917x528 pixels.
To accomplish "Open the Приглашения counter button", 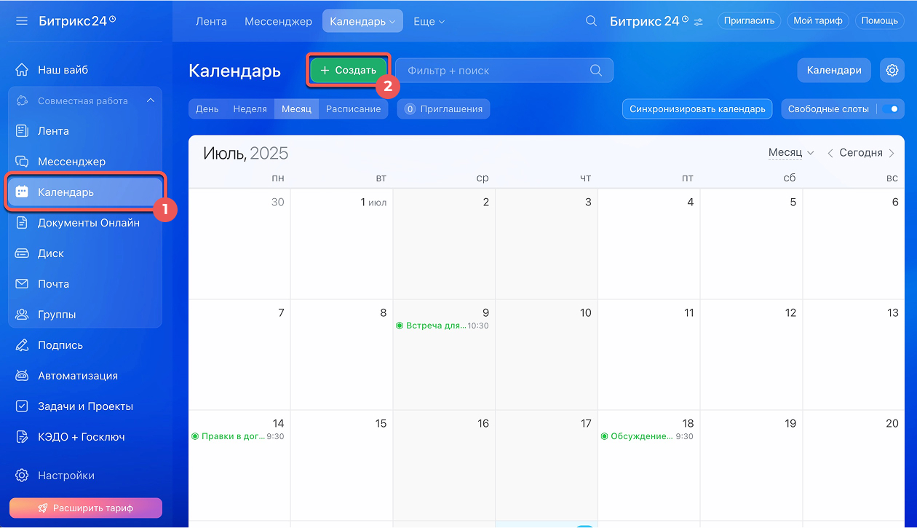I will [x=443, y=109].
